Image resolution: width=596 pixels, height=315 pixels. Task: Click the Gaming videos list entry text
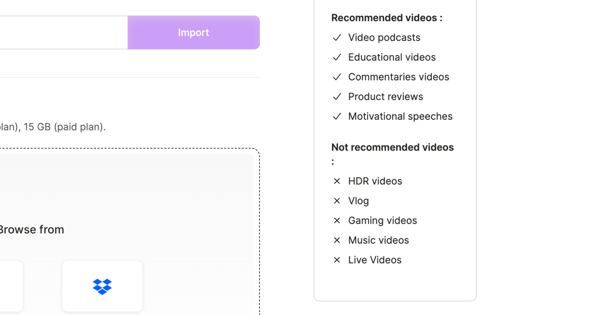pos(382,220)
